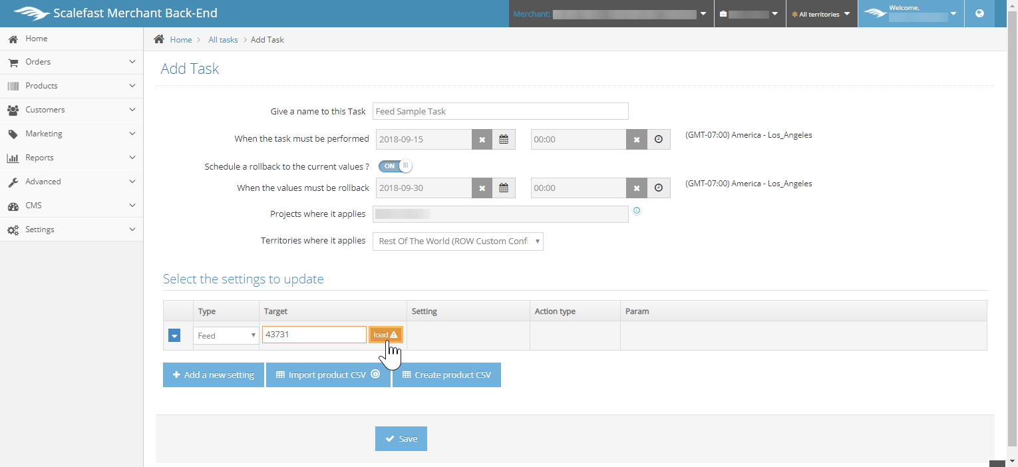Open clock picker for task perform time
Screen dimensions: 1018x467
tap(659, 140)
